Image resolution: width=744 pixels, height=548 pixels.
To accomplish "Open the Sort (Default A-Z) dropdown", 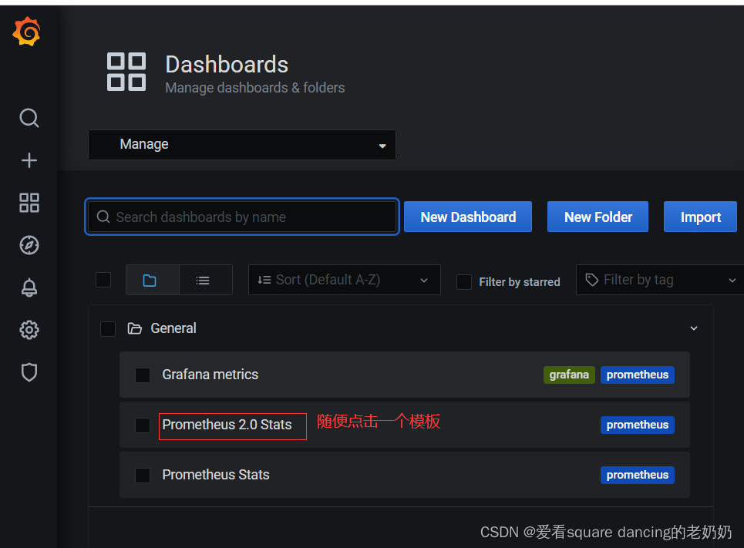I will click(345, 280).
